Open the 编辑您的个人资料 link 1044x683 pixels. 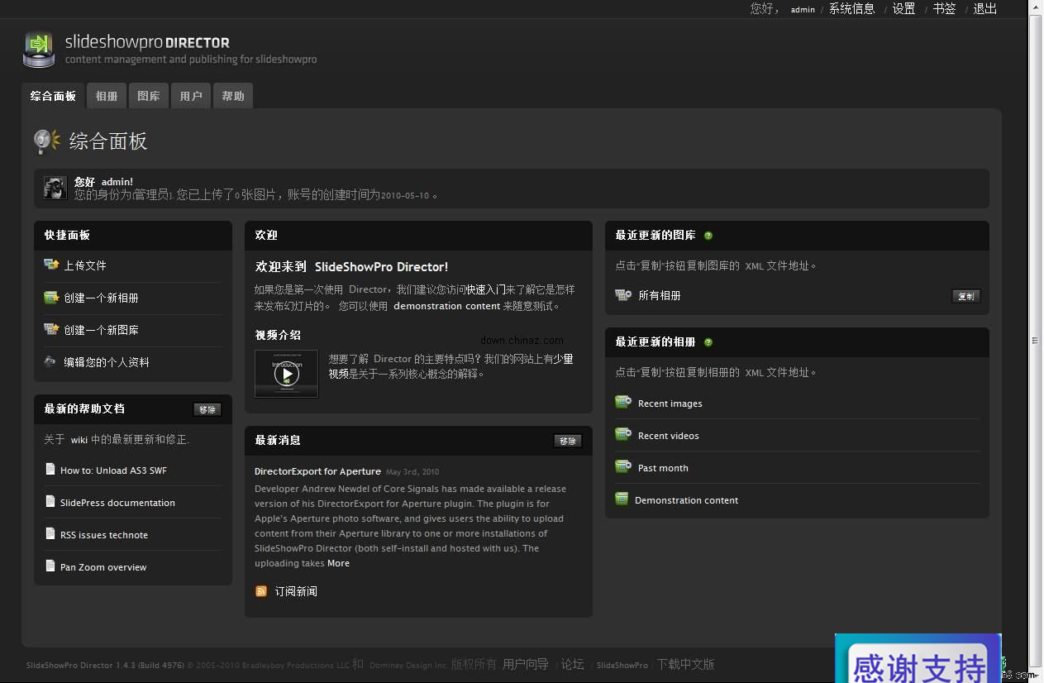point(107,362)
